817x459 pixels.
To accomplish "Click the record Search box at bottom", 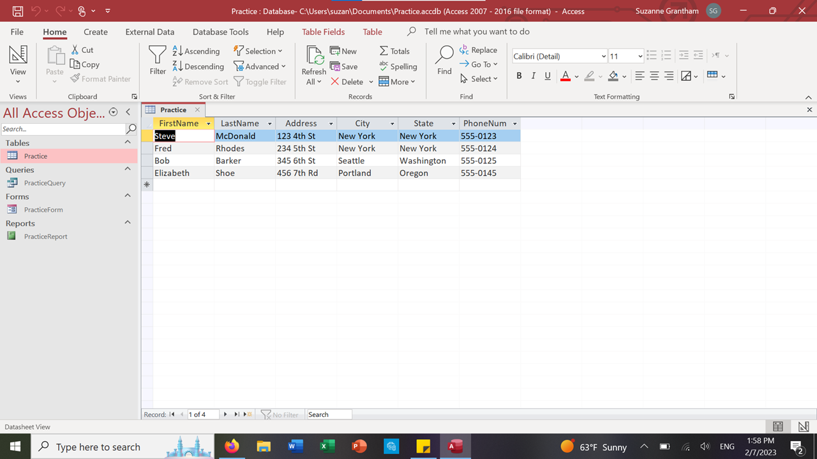I will click(329, 414).
